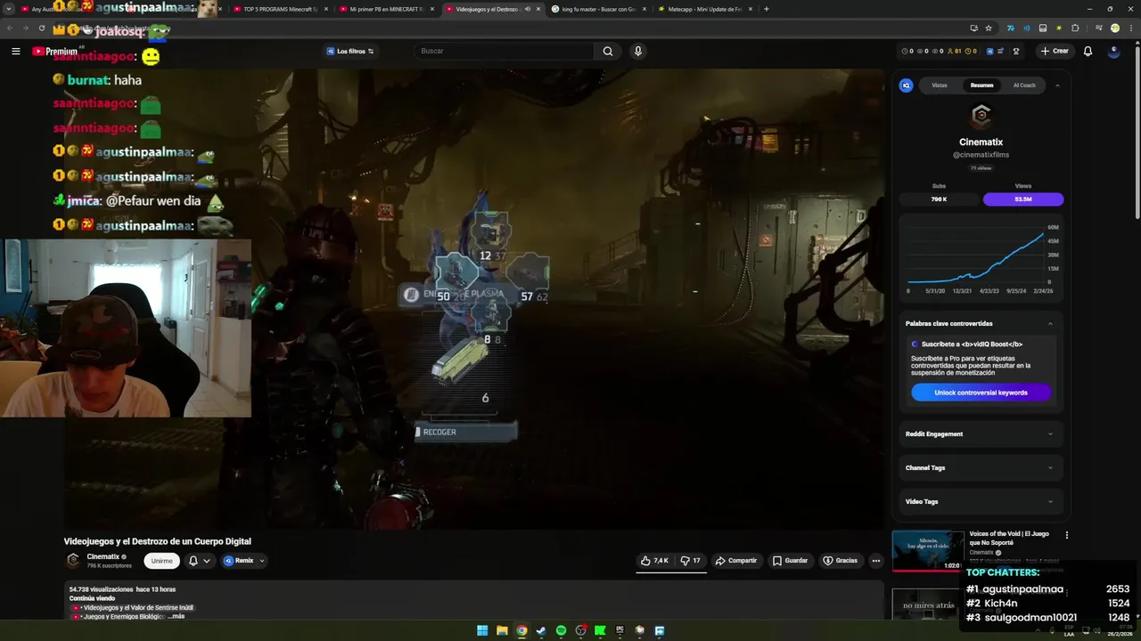Open YouTube notifications bell
1141x641 pixels.
coord(1088,51)
